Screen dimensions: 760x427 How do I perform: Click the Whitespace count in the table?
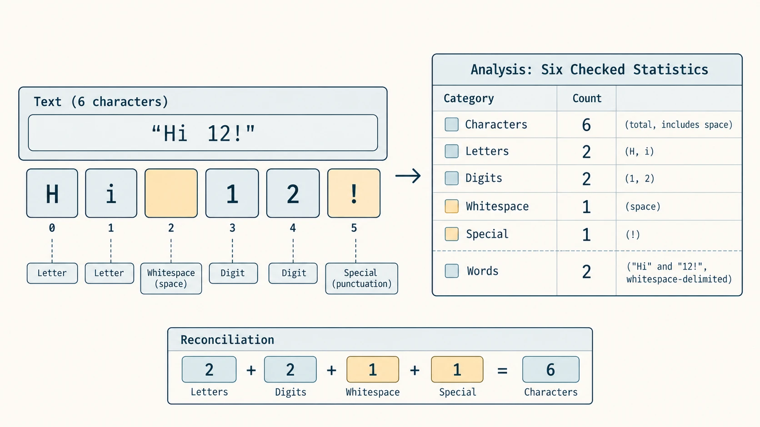pos(586,207)
